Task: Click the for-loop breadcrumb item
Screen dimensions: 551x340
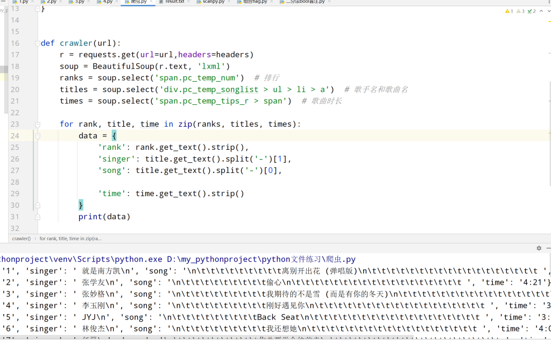Action: click(x=70, y=238)
